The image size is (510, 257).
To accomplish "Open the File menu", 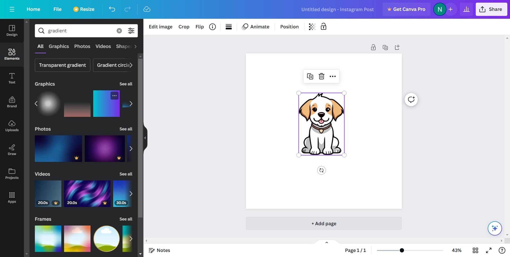I will coord(57,9).
